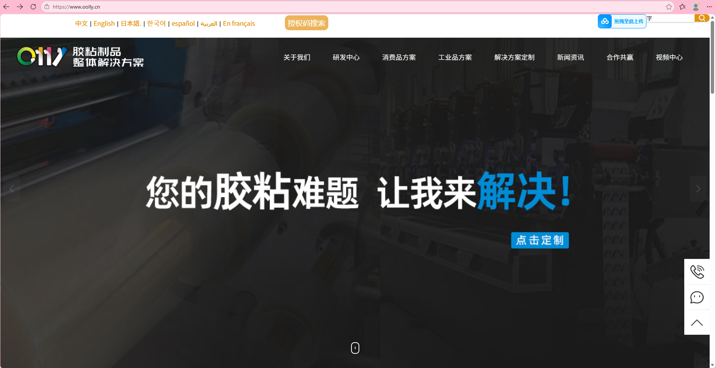Bookmark page with the star icon

point(669,7)
